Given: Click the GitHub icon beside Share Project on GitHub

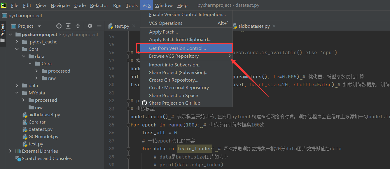Looking at the screenshot, I should [x=144, y=103].
